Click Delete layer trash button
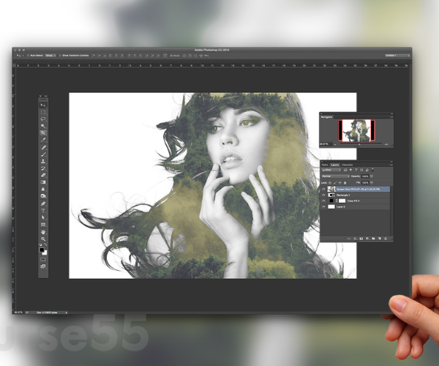 pyautogui.click(x=386, y=239)
